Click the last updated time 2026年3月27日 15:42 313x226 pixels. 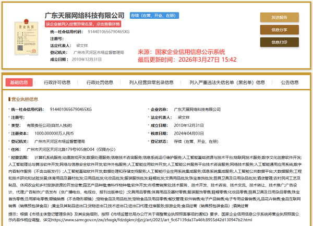coord(208,60)
